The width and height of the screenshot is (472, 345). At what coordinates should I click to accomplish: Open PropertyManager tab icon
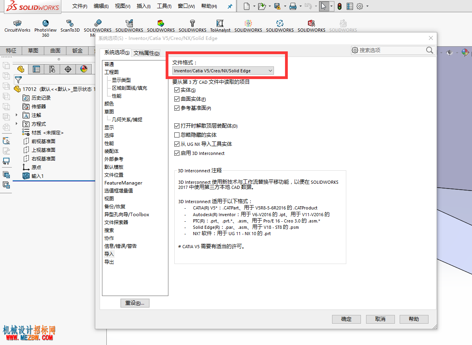click(x=36, y=69)
